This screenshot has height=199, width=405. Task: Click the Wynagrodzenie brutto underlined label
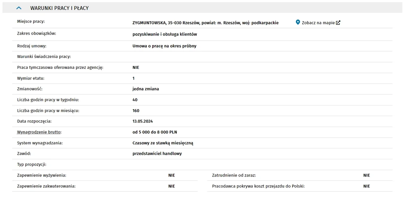(39, 132)
